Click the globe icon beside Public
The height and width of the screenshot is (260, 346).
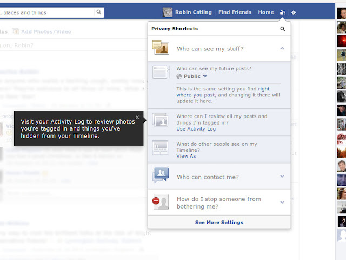[x=179, y=76]
